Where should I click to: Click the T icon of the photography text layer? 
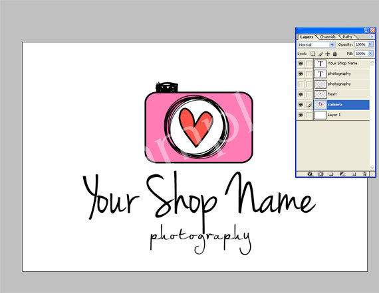pyautogui.click(x=320, y=74)
